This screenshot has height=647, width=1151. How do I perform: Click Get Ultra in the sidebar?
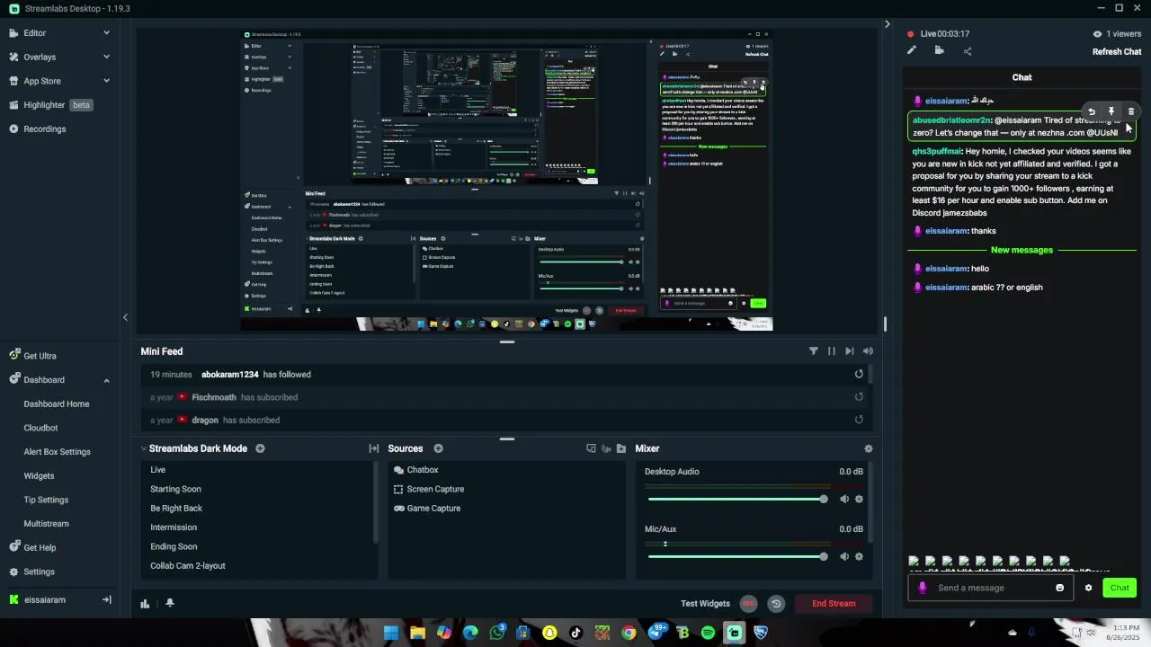pyautogui.click(x=40, y=356)
